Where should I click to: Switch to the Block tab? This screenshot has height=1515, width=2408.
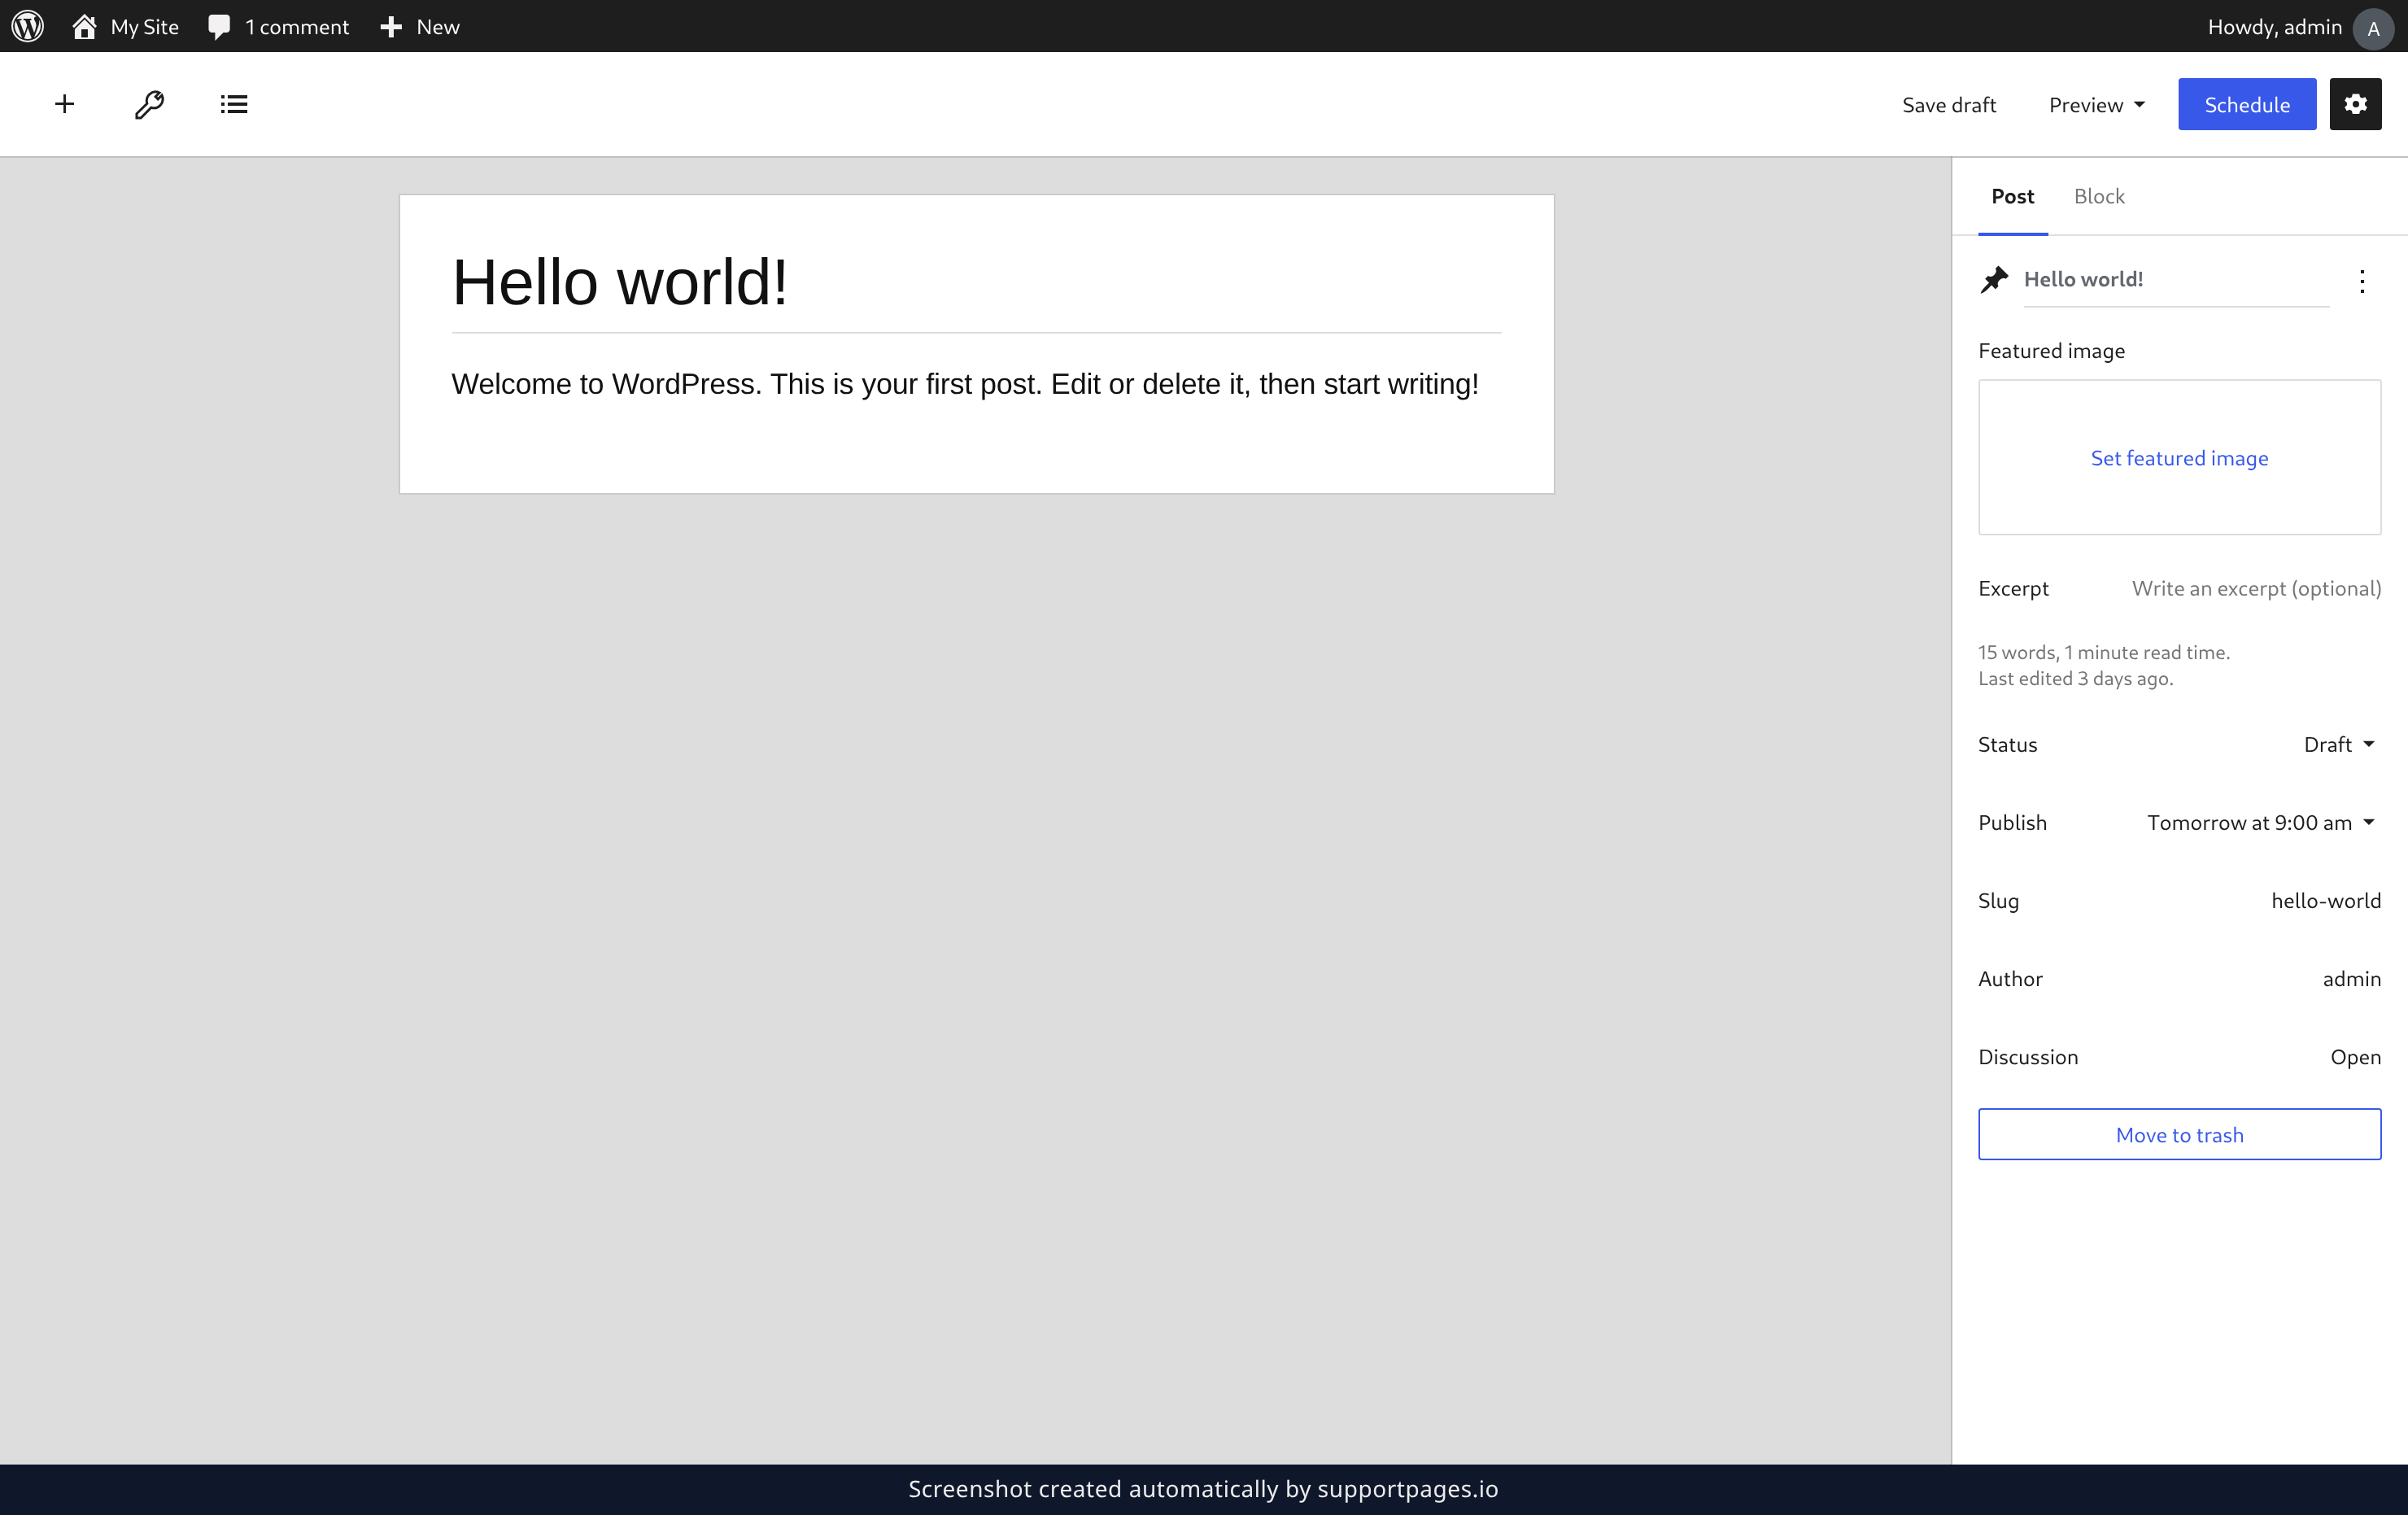pos(2099,196)
